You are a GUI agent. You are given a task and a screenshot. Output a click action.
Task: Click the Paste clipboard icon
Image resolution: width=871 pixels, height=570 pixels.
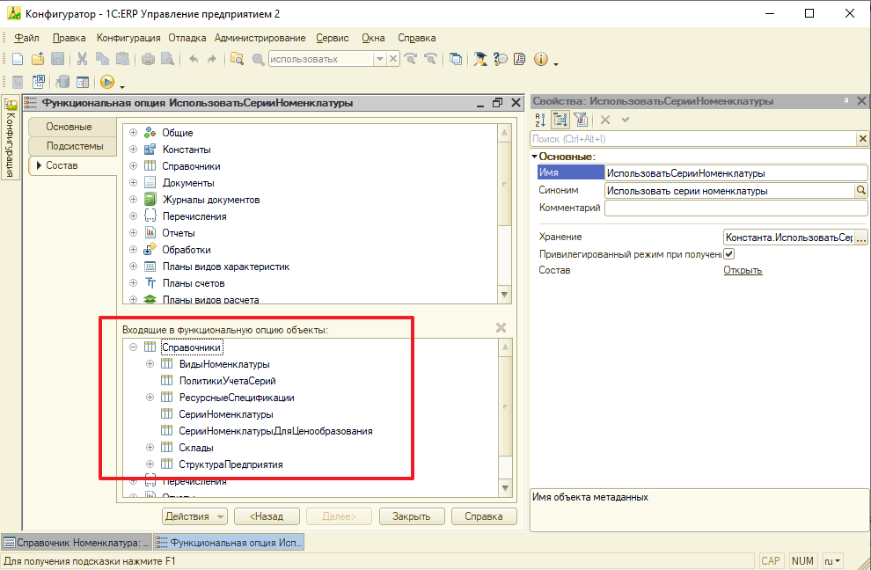(x=122, y=59)
